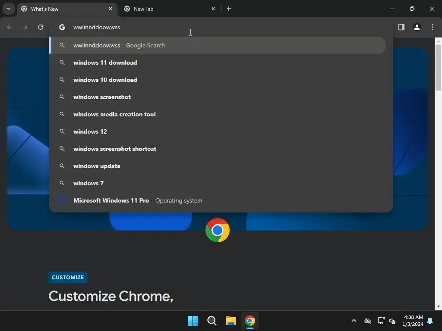Open the clock showing 4:38 AM

pyautogui.click(x=413, y=321)
